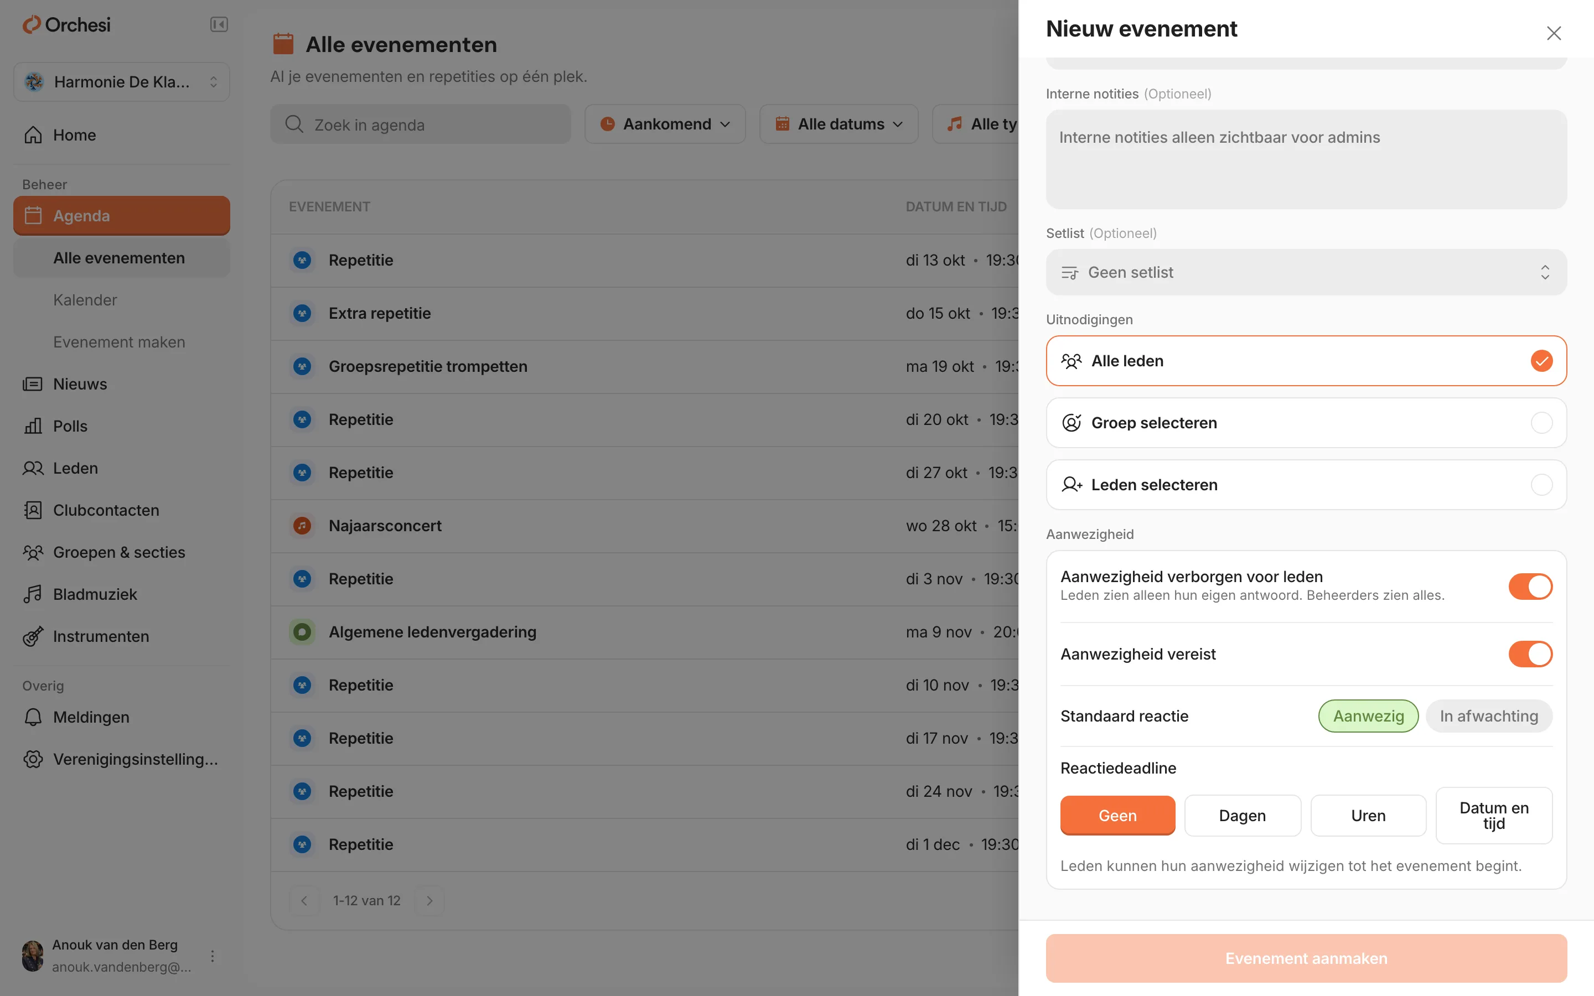Go to next page of events
The width and height of the screenshot is (1594, 996).
[x=429, y=900]
